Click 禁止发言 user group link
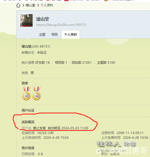The height and width of the screenshot is (157, 150). tap(39, 128)
